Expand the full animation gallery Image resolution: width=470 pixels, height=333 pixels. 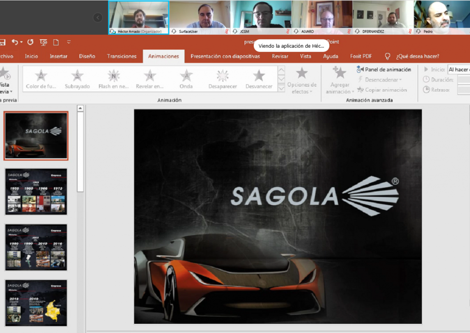(x=281, y=88)
